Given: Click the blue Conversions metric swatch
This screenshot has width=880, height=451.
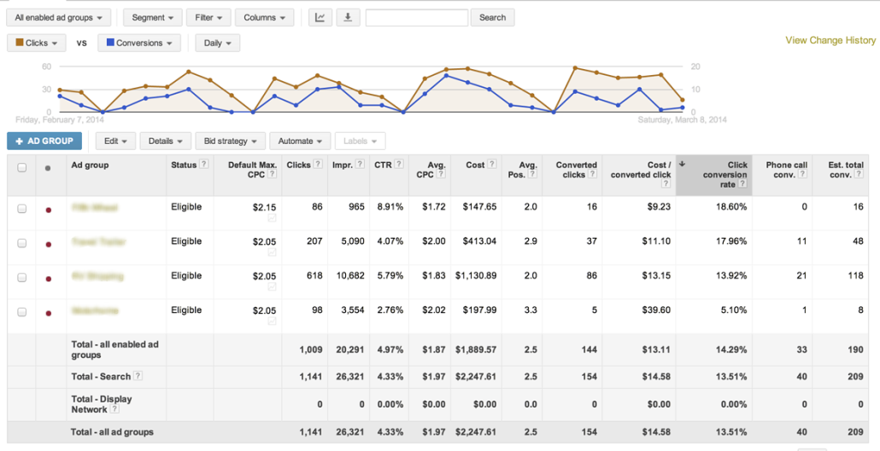Looking at the screenshot, I should 108,43.
